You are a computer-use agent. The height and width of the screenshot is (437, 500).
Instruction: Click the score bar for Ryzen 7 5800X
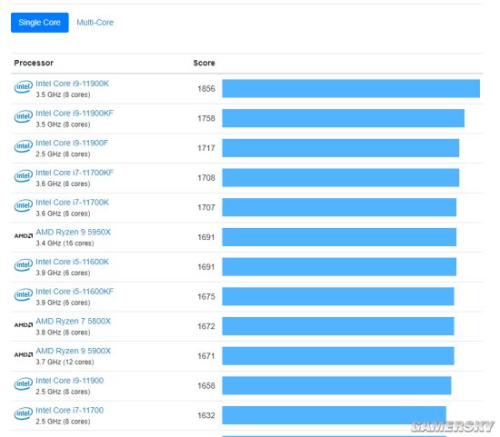click(338, 326)
